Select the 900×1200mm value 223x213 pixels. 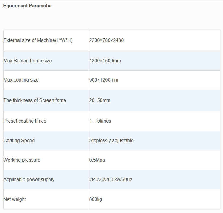(104, 80)
